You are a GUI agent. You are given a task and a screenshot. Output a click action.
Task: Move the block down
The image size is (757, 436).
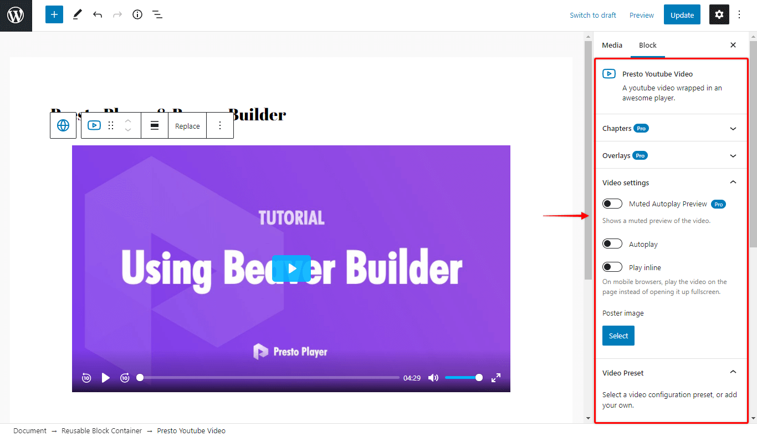click(x=128, y=130)
